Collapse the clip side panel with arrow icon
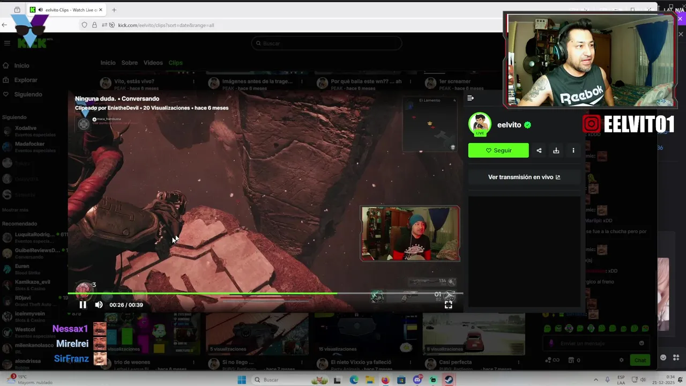 pos(471,98)
